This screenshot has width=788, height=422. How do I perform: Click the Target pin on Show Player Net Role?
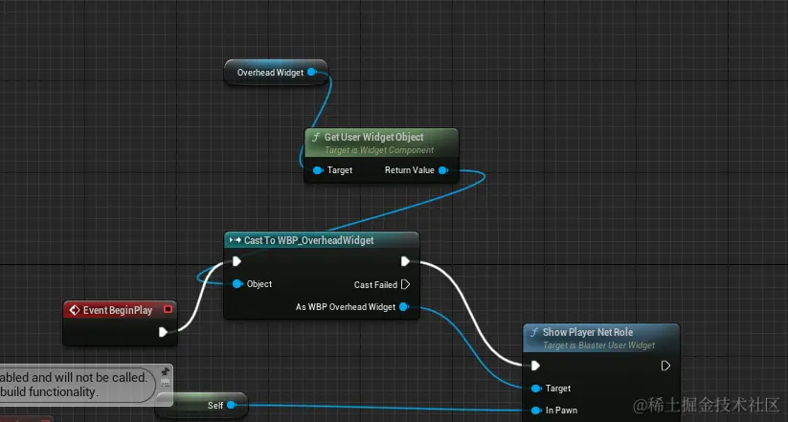point(536,389)
